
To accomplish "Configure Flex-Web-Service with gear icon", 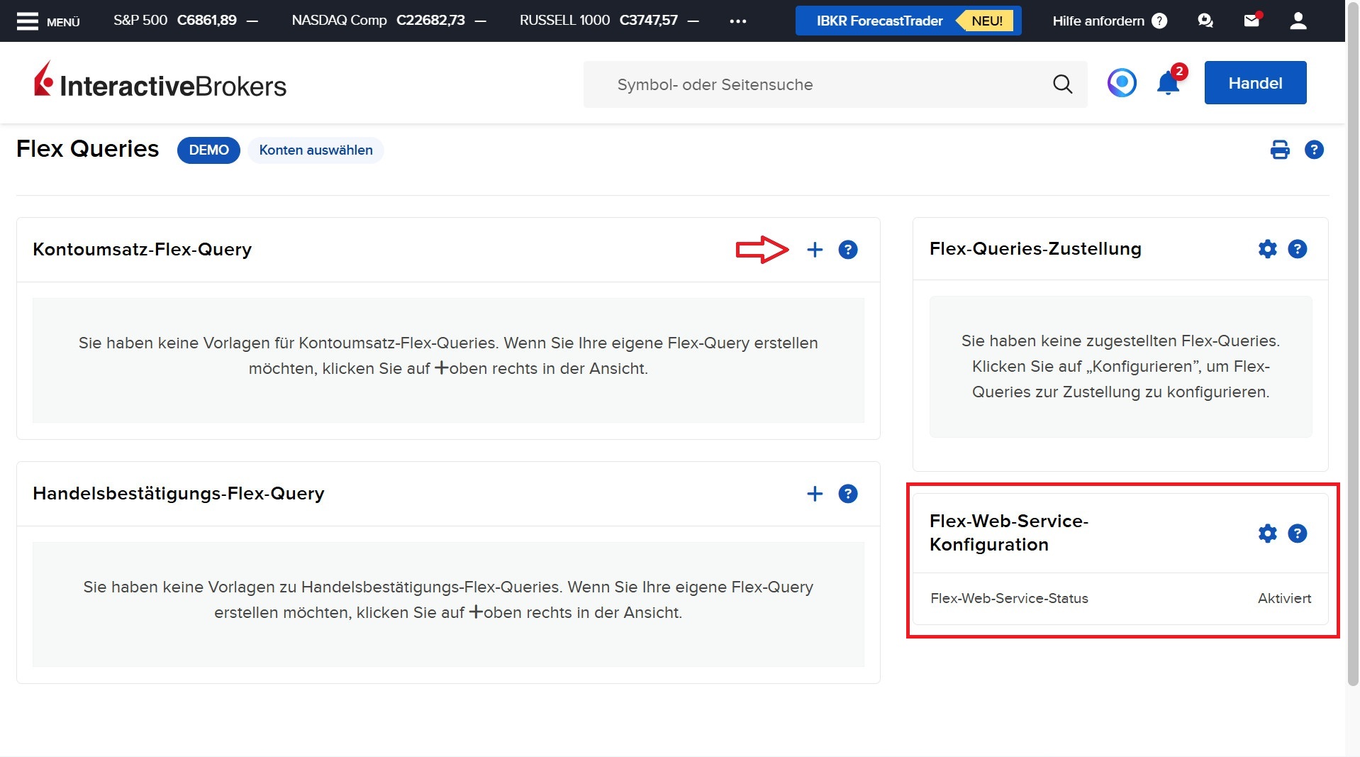I will tap(1267, 534).
